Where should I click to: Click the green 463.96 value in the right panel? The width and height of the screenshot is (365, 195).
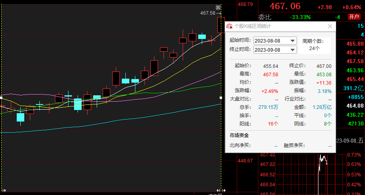pos(355,70)
